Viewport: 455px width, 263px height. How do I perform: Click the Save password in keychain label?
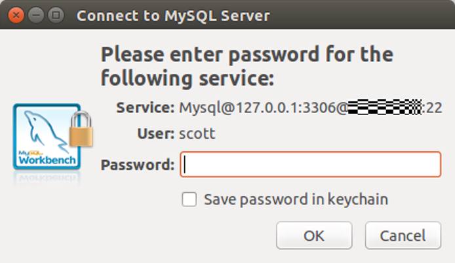(296, 200)
